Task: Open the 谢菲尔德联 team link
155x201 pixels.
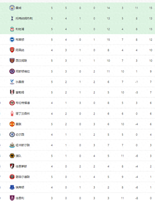Action: (x=23, y=177)
